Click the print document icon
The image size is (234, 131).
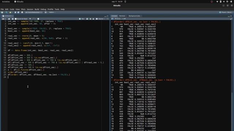(22, 12)
